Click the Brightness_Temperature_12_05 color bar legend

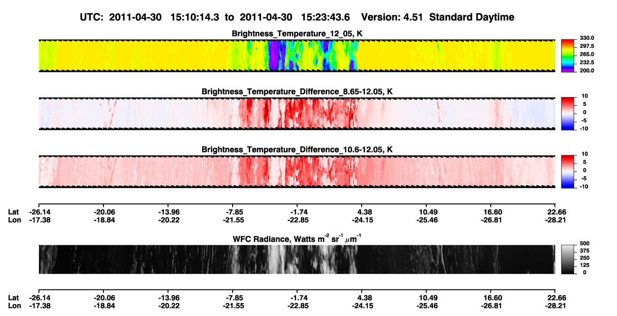coord(569,54)
